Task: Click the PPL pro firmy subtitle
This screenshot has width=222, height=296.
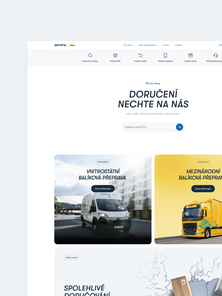Action: 153,83
